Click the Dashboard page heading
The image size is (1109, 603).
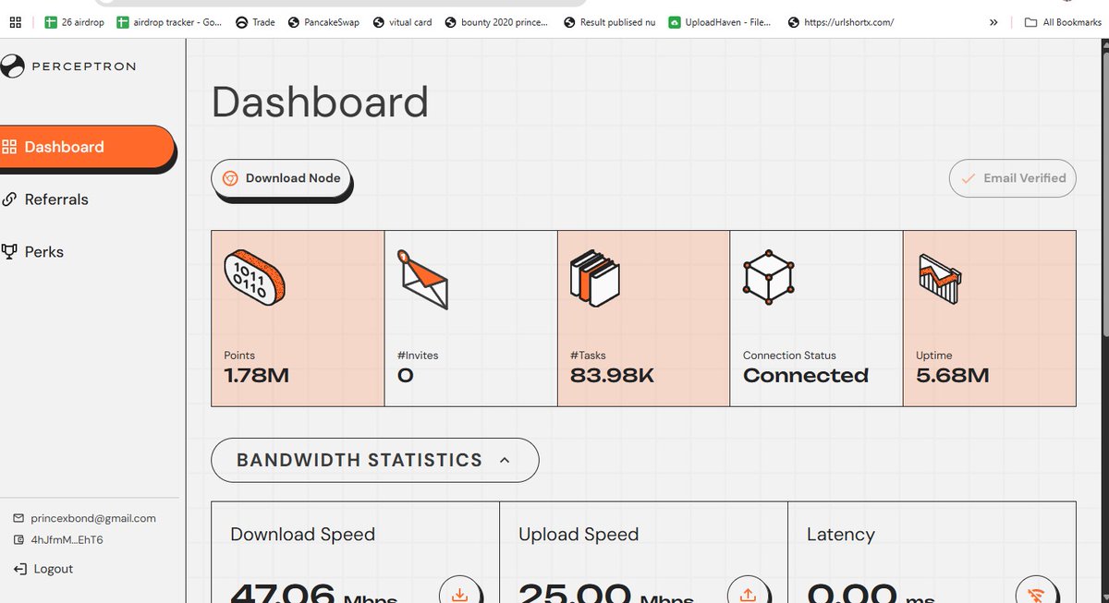coord(320,103)
